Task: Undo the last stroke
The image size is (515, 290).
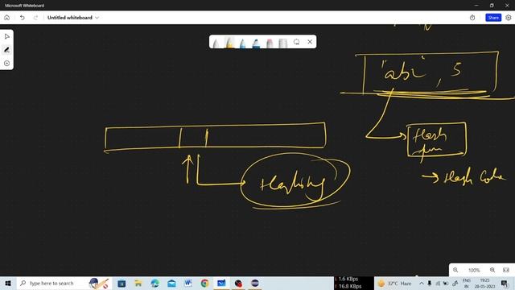Action: click(23, 18)
